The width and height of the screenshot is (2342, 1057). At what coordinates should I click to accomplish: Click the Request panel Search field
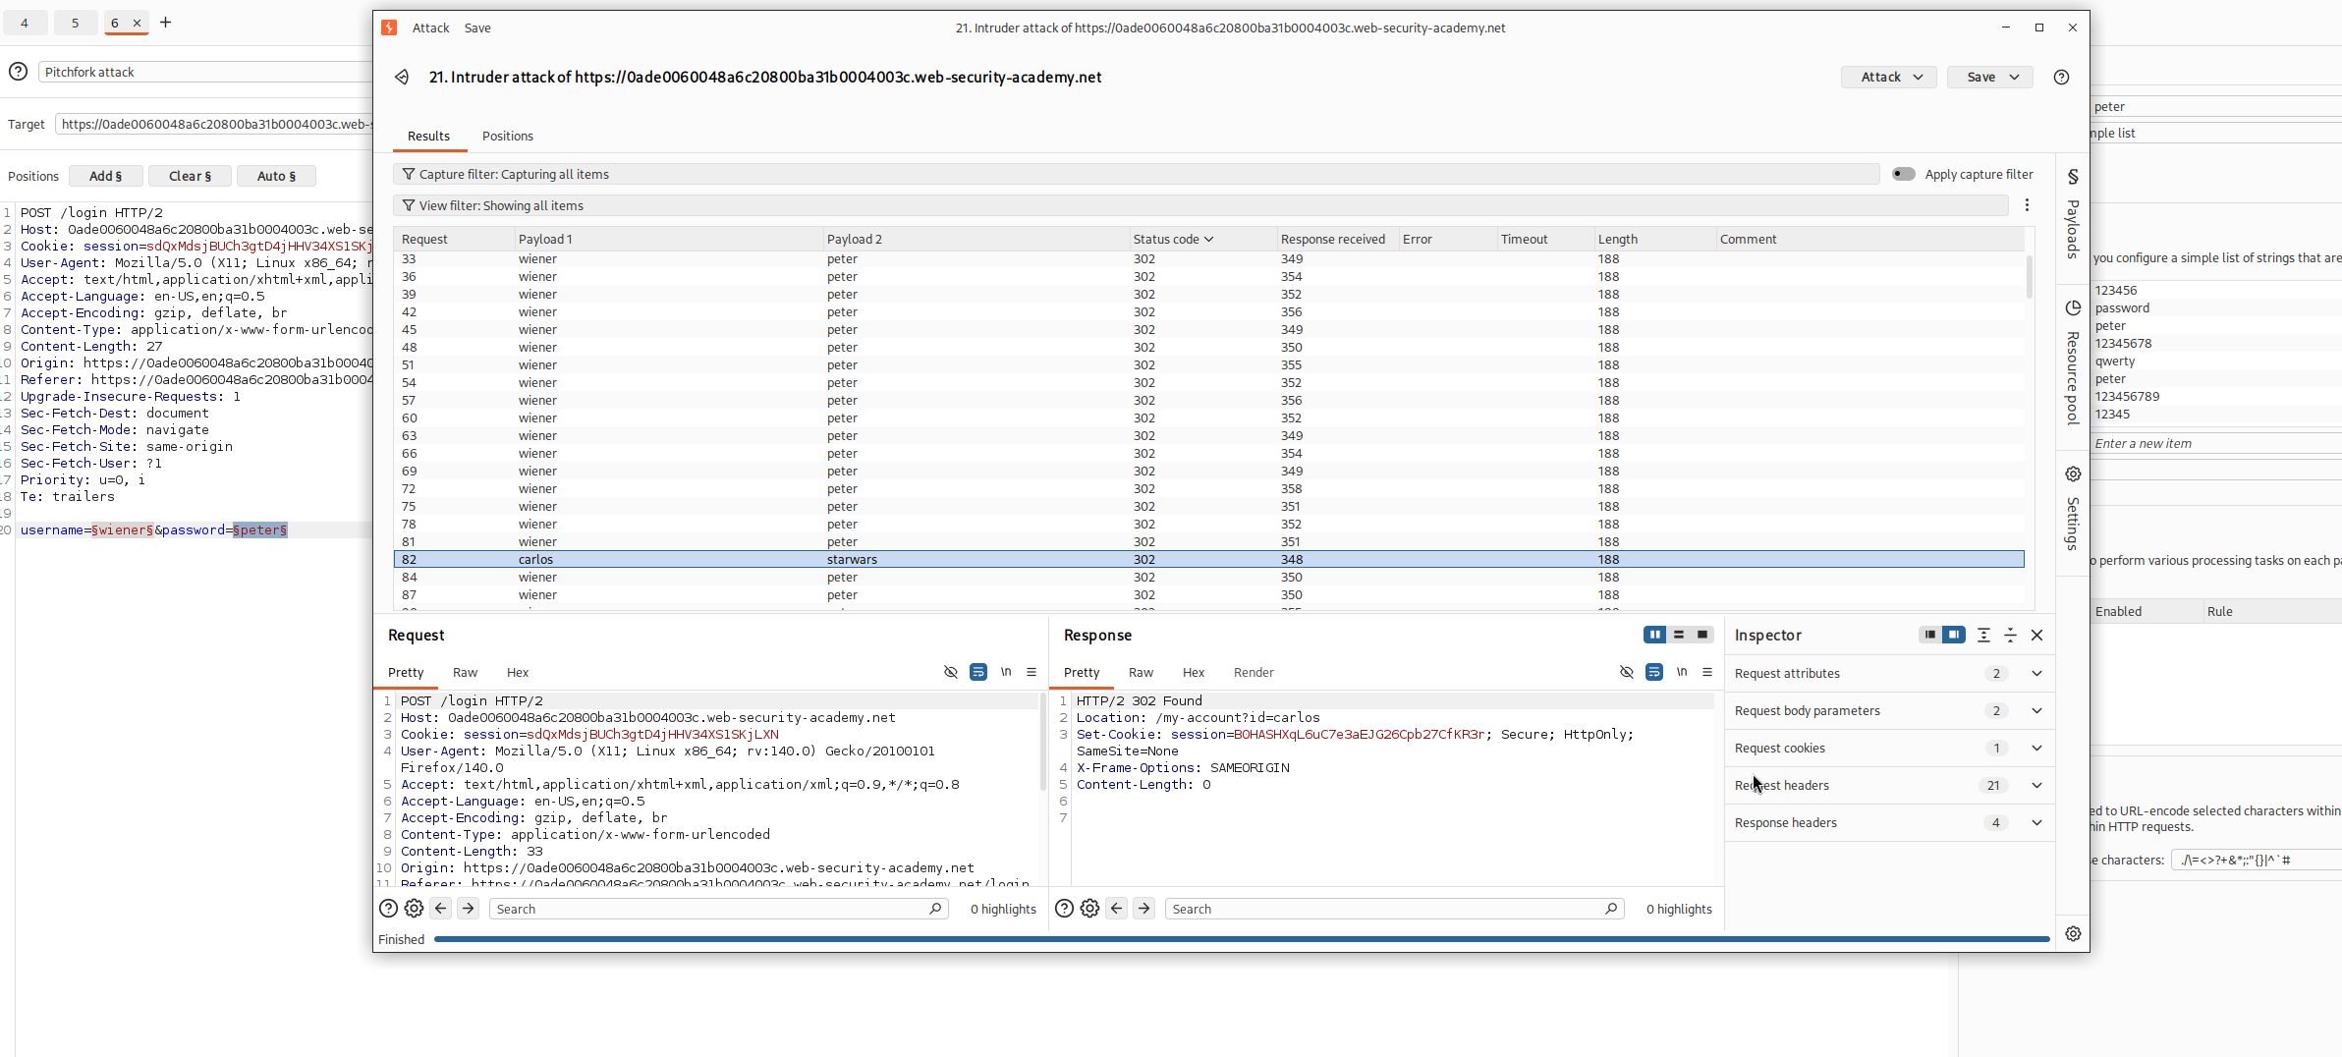tap(719, 909)
